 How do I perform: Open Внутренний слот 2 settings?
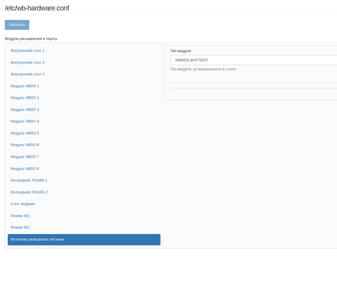(x=27, y=63)
